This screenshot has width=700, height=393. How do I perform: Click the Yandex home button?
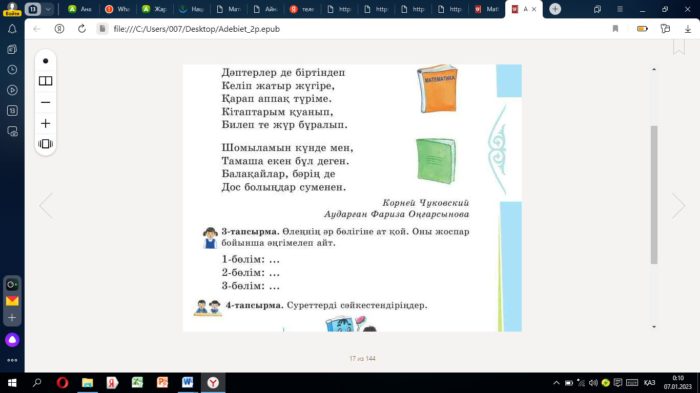[59, 29]
